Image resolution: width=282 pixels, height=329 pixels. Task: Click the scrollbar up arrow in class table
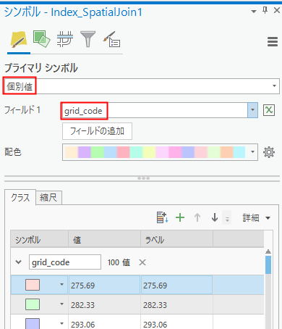(x=268, y=251)
